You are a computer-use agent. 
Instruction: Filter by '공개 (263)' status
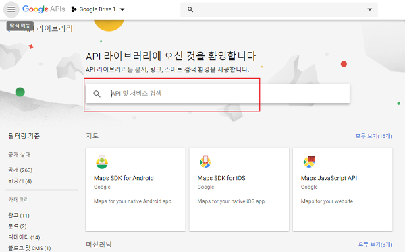pos(20,170)
